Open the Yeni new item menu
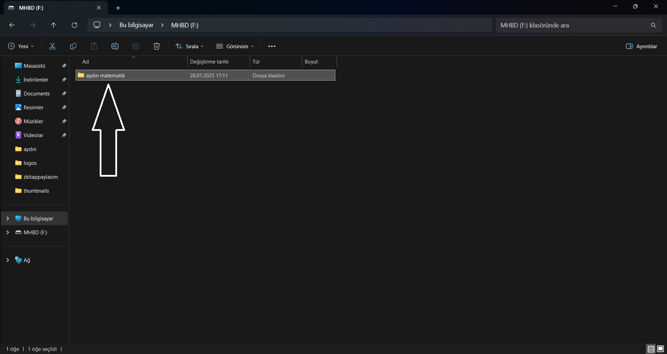667x354 pixels. 21,46
